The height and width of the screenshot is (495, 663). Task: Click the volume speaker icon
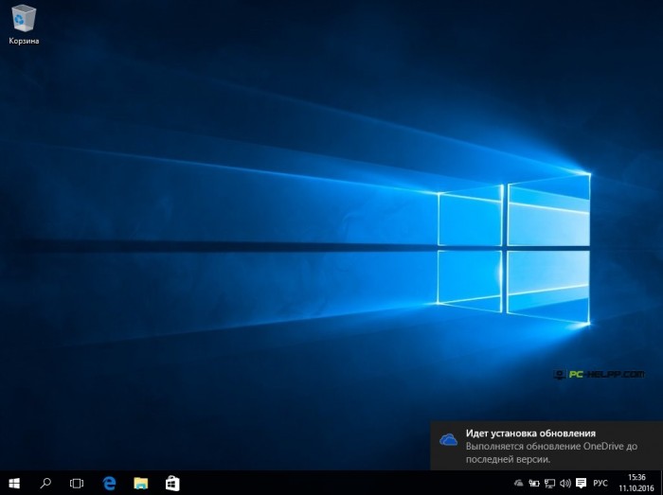(564, 483)
